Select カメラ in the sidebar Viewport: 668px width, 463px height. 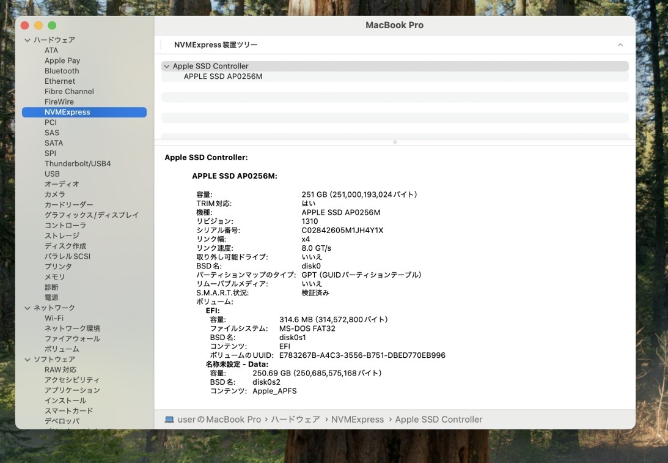(54, 194)
